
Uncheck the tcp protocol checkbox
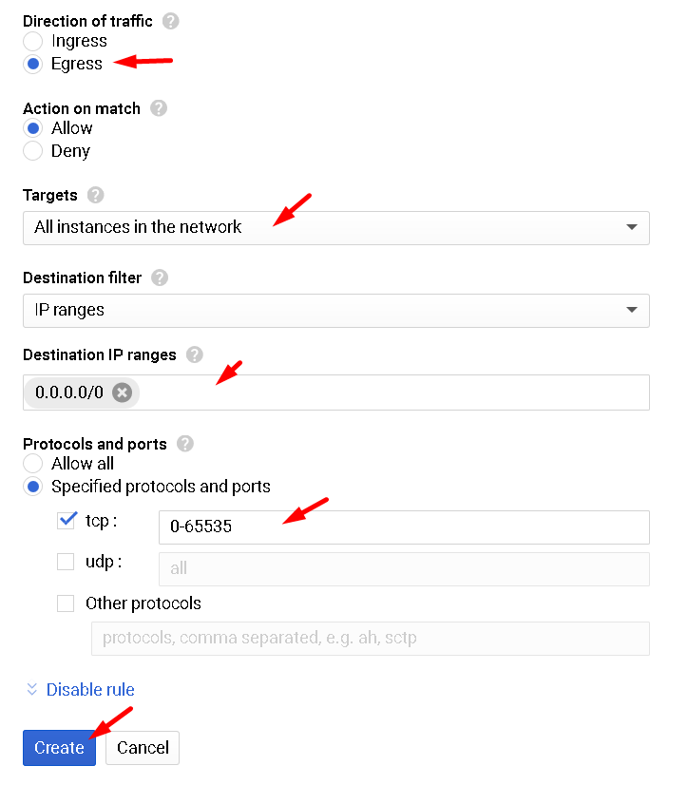point(67,521)
